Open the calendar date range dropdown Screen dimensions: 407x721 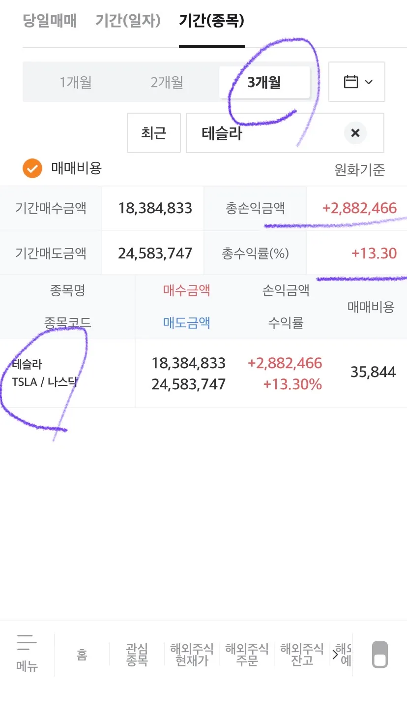point(357,82)
